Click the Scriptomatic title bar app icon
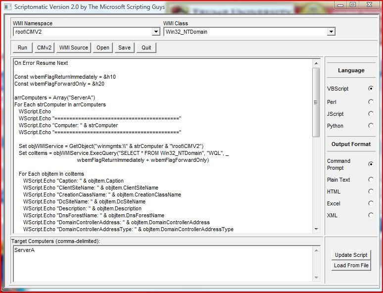 tap(7, 7)
